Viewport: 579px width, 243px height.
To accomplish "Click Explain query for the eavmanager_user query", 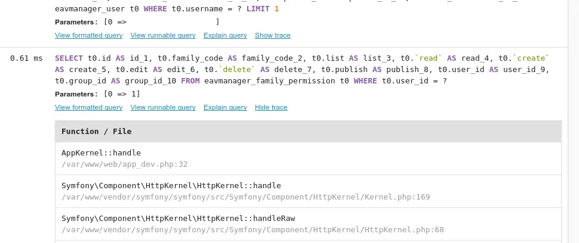I will [225, 35].
